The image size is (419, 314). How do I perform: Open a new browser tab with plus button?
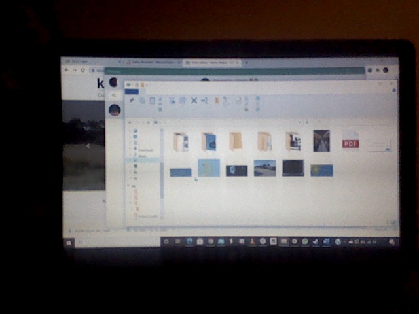click(x=246, y=63)
